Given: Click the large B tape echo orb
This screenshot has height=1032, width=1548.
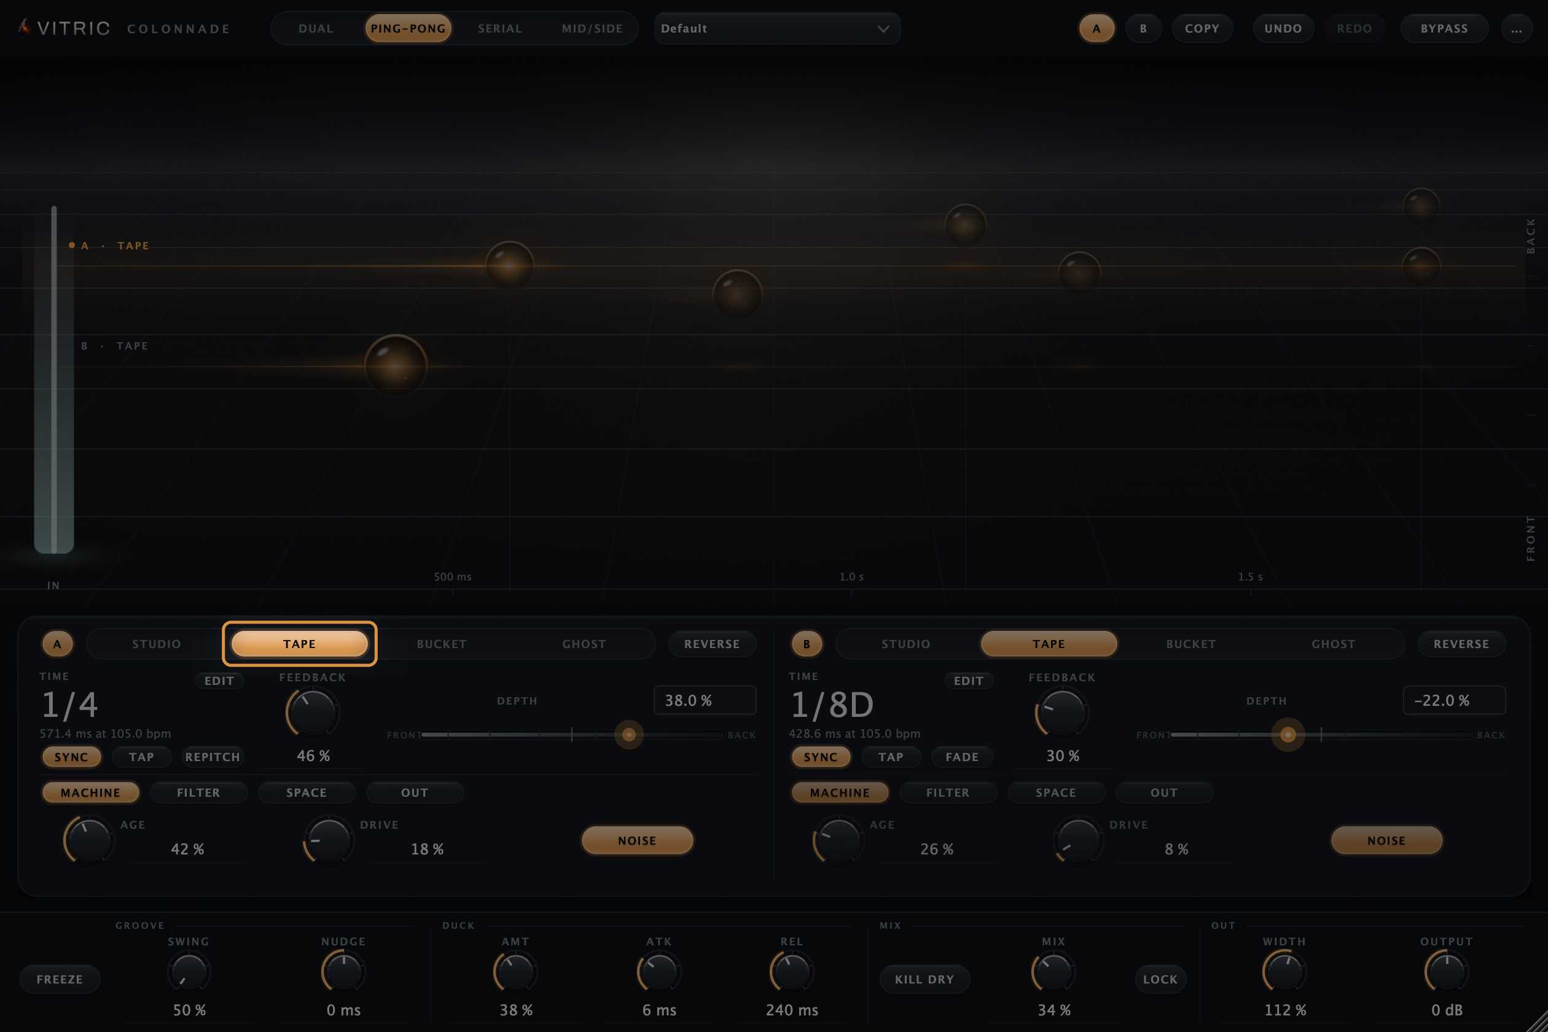Looking at the screenshot, I should coord(396,365).
